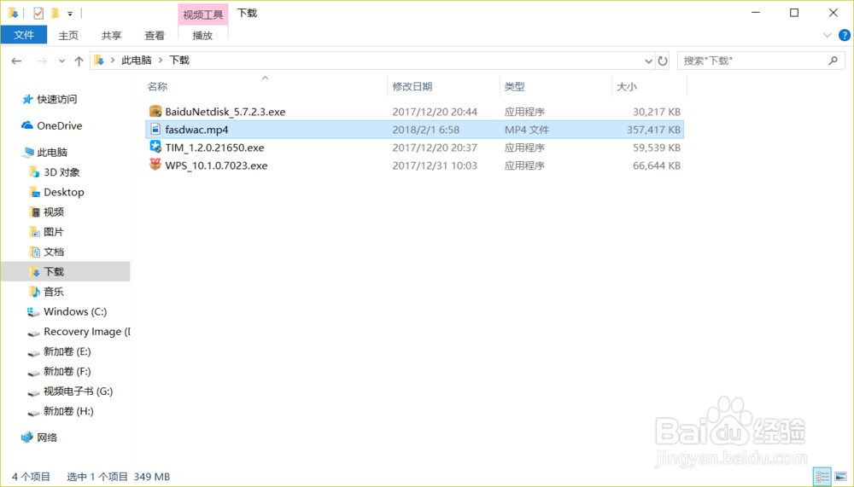Open the recent locations dropdown arrow

click(x=61, y=61)
